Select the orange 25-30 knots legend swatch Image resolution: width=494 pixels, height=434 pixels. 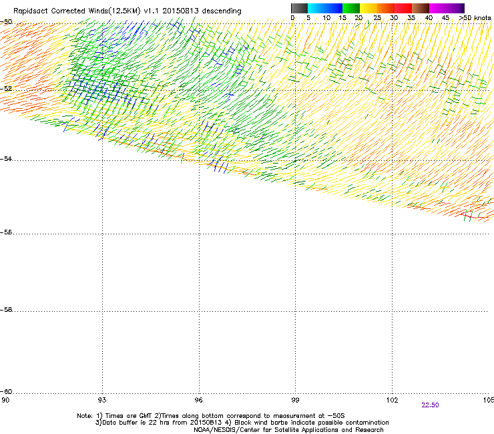coord(386,8)
